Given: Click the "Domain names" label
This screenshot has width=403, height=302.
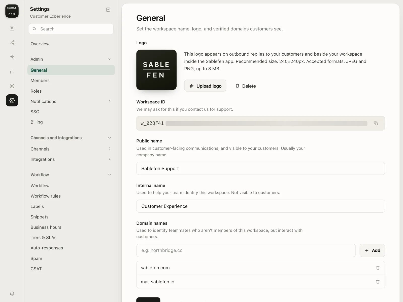Looking at the screenshot, I should (x=152, y=223).
